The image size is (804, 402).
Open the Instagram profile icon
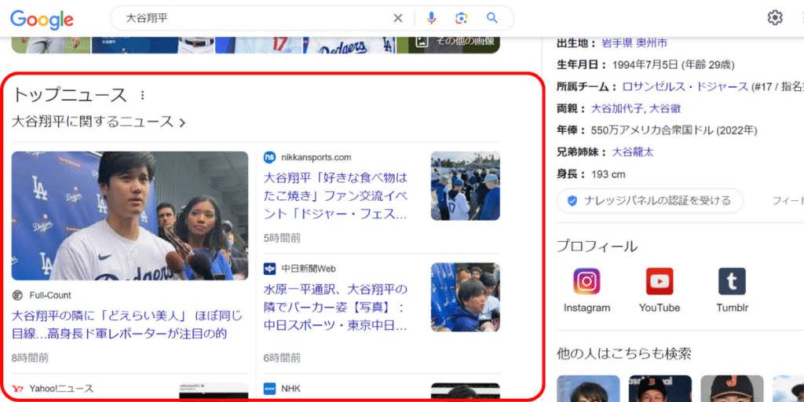587,282
